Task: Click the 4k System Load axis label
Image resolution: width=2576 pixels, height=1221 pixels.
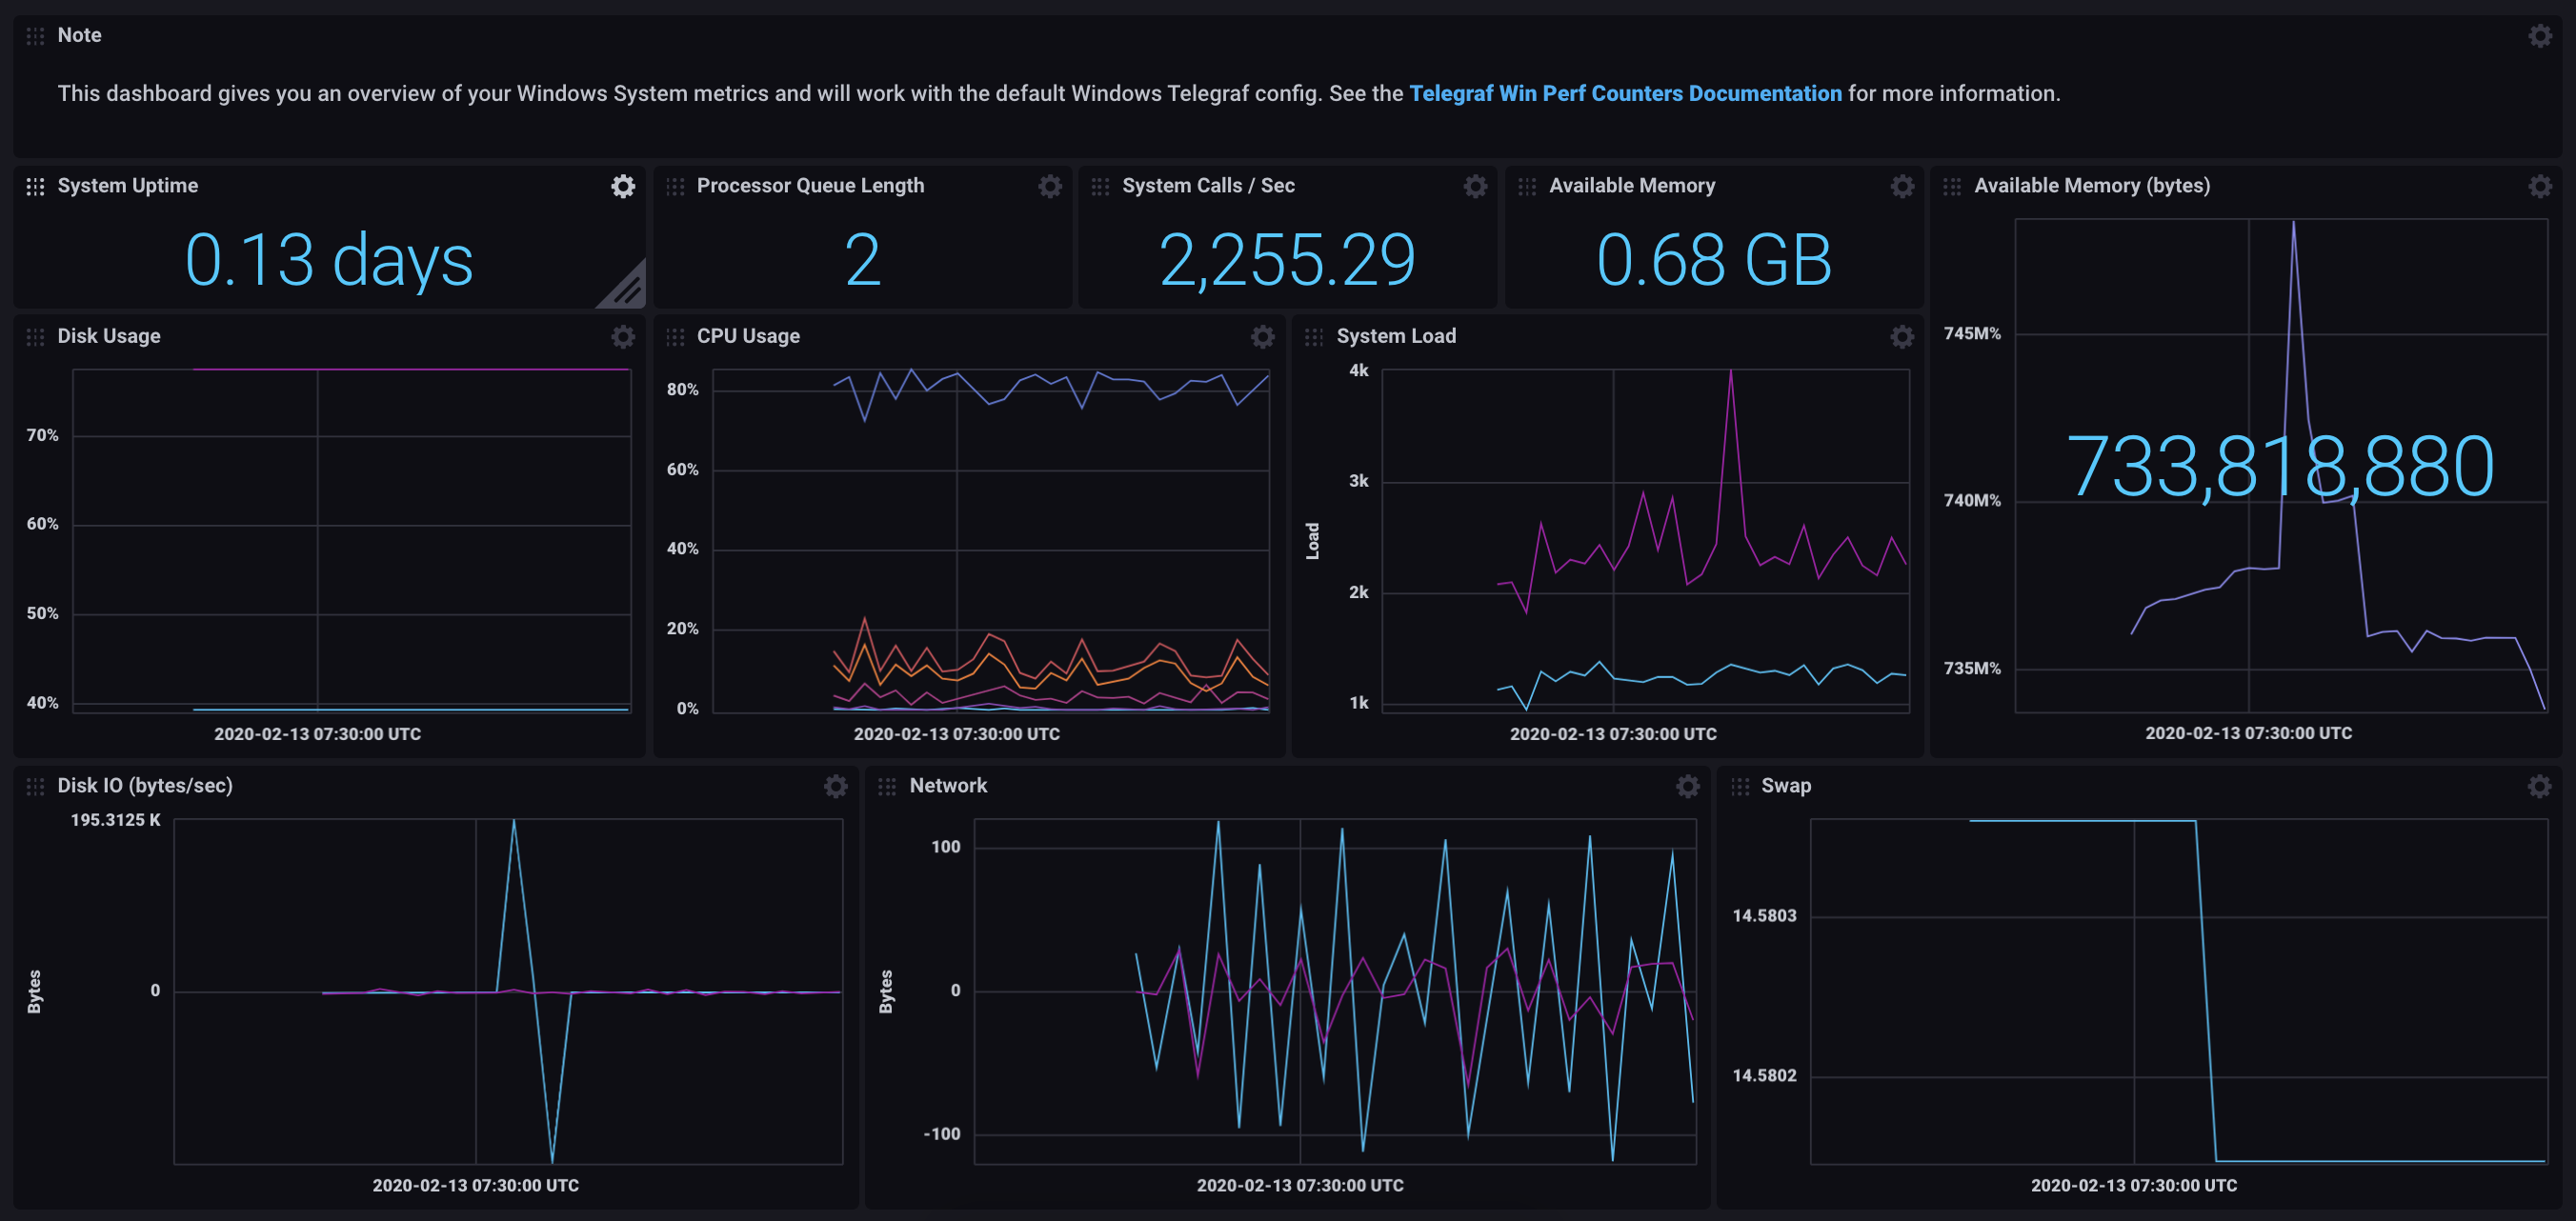Action: 1359,371
